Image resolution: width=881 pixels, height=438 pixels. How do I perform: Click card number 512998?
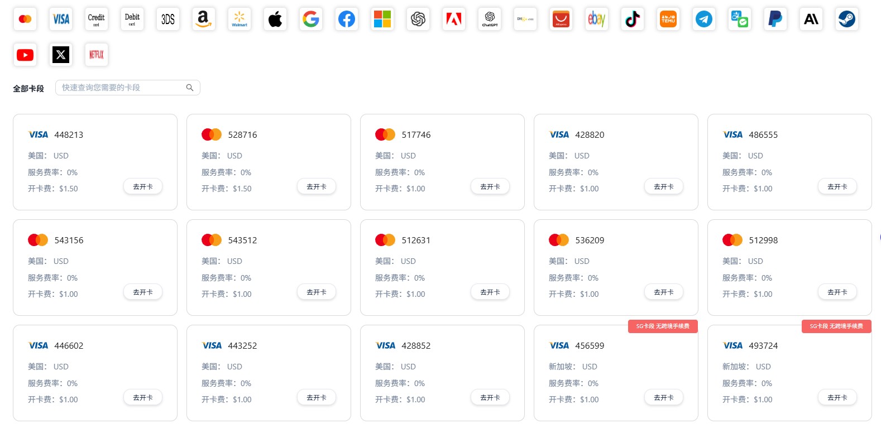point(763,240)
